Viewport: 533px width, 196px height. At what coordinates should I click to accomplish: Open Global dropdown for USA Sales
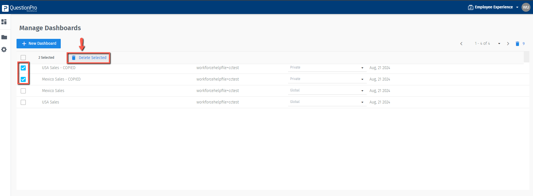pyautogui.click(x=327, y=102)
